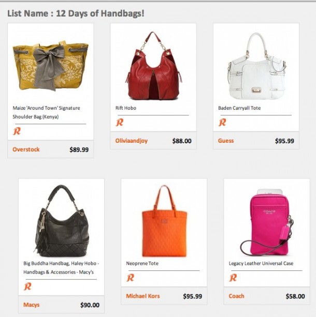Select the yellow Maize shoulder bag image

pyautogui.click(x=50, y=66)
